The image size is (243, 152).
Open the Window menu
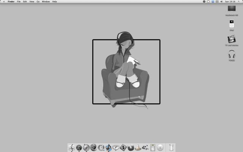(x=46, y=2)
